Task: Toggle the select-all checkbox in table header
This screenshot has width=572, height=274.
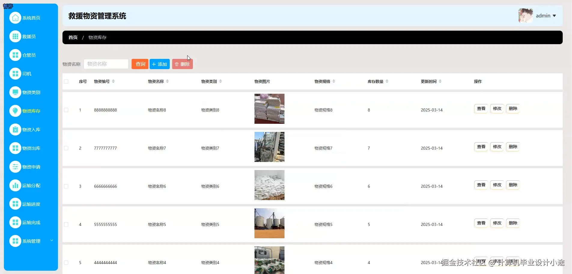Action: [x=66, y=81]
